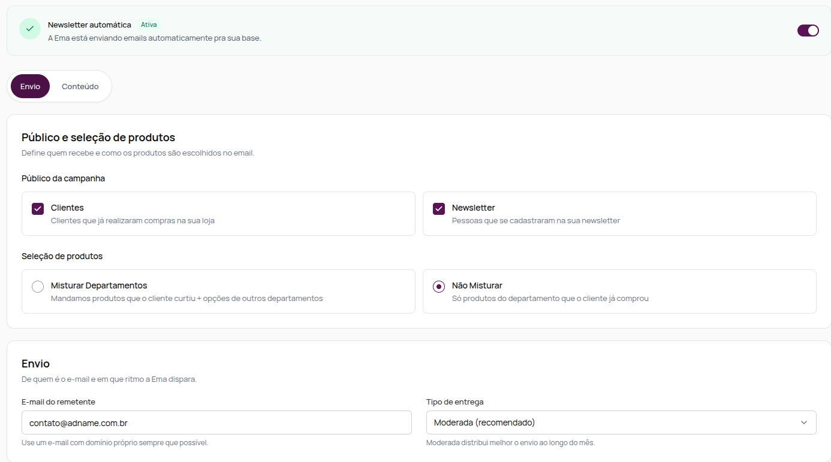Select the Envio tab

pyautogui.click(x=30, y=86)
